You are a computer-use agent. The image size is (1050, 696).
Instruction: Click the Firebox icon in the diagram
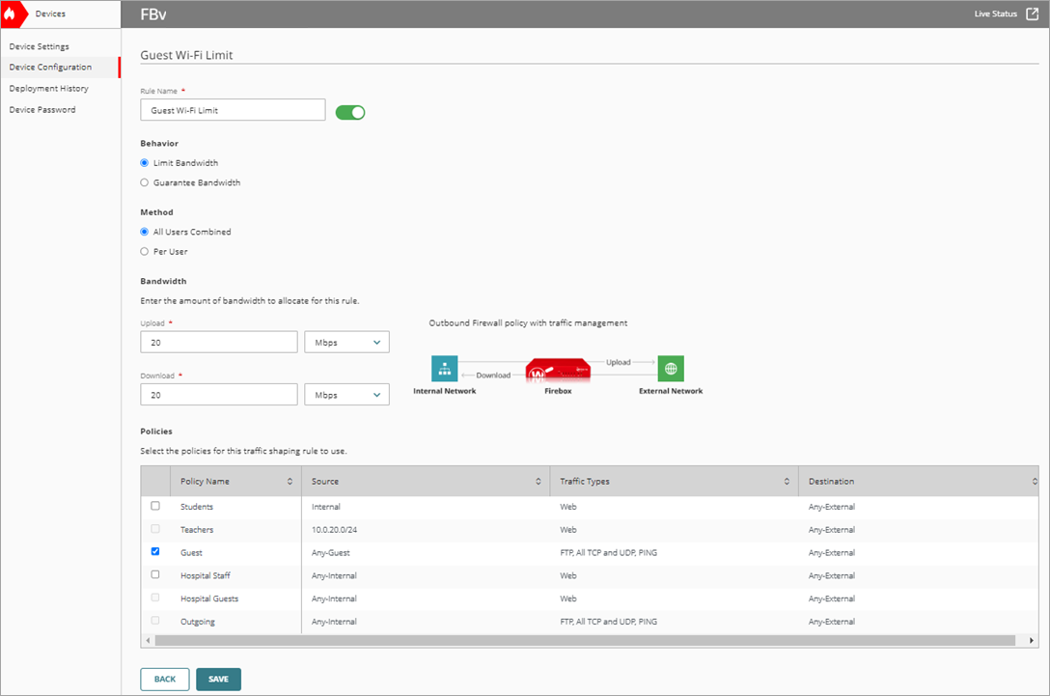coord(558,369)
